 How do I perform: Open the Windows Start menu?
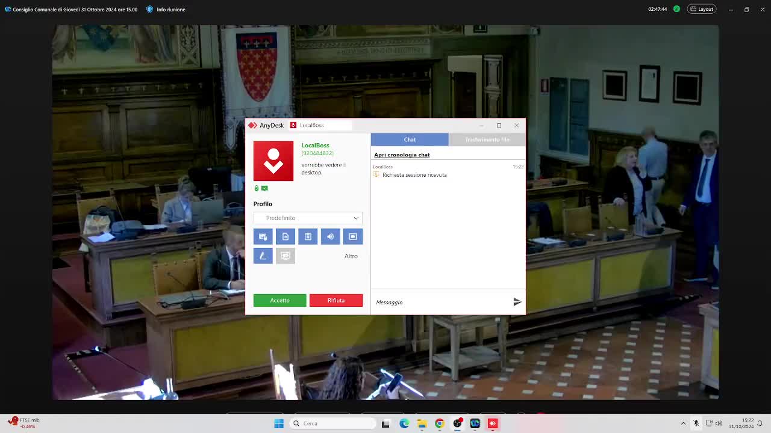tap(279, 423)
